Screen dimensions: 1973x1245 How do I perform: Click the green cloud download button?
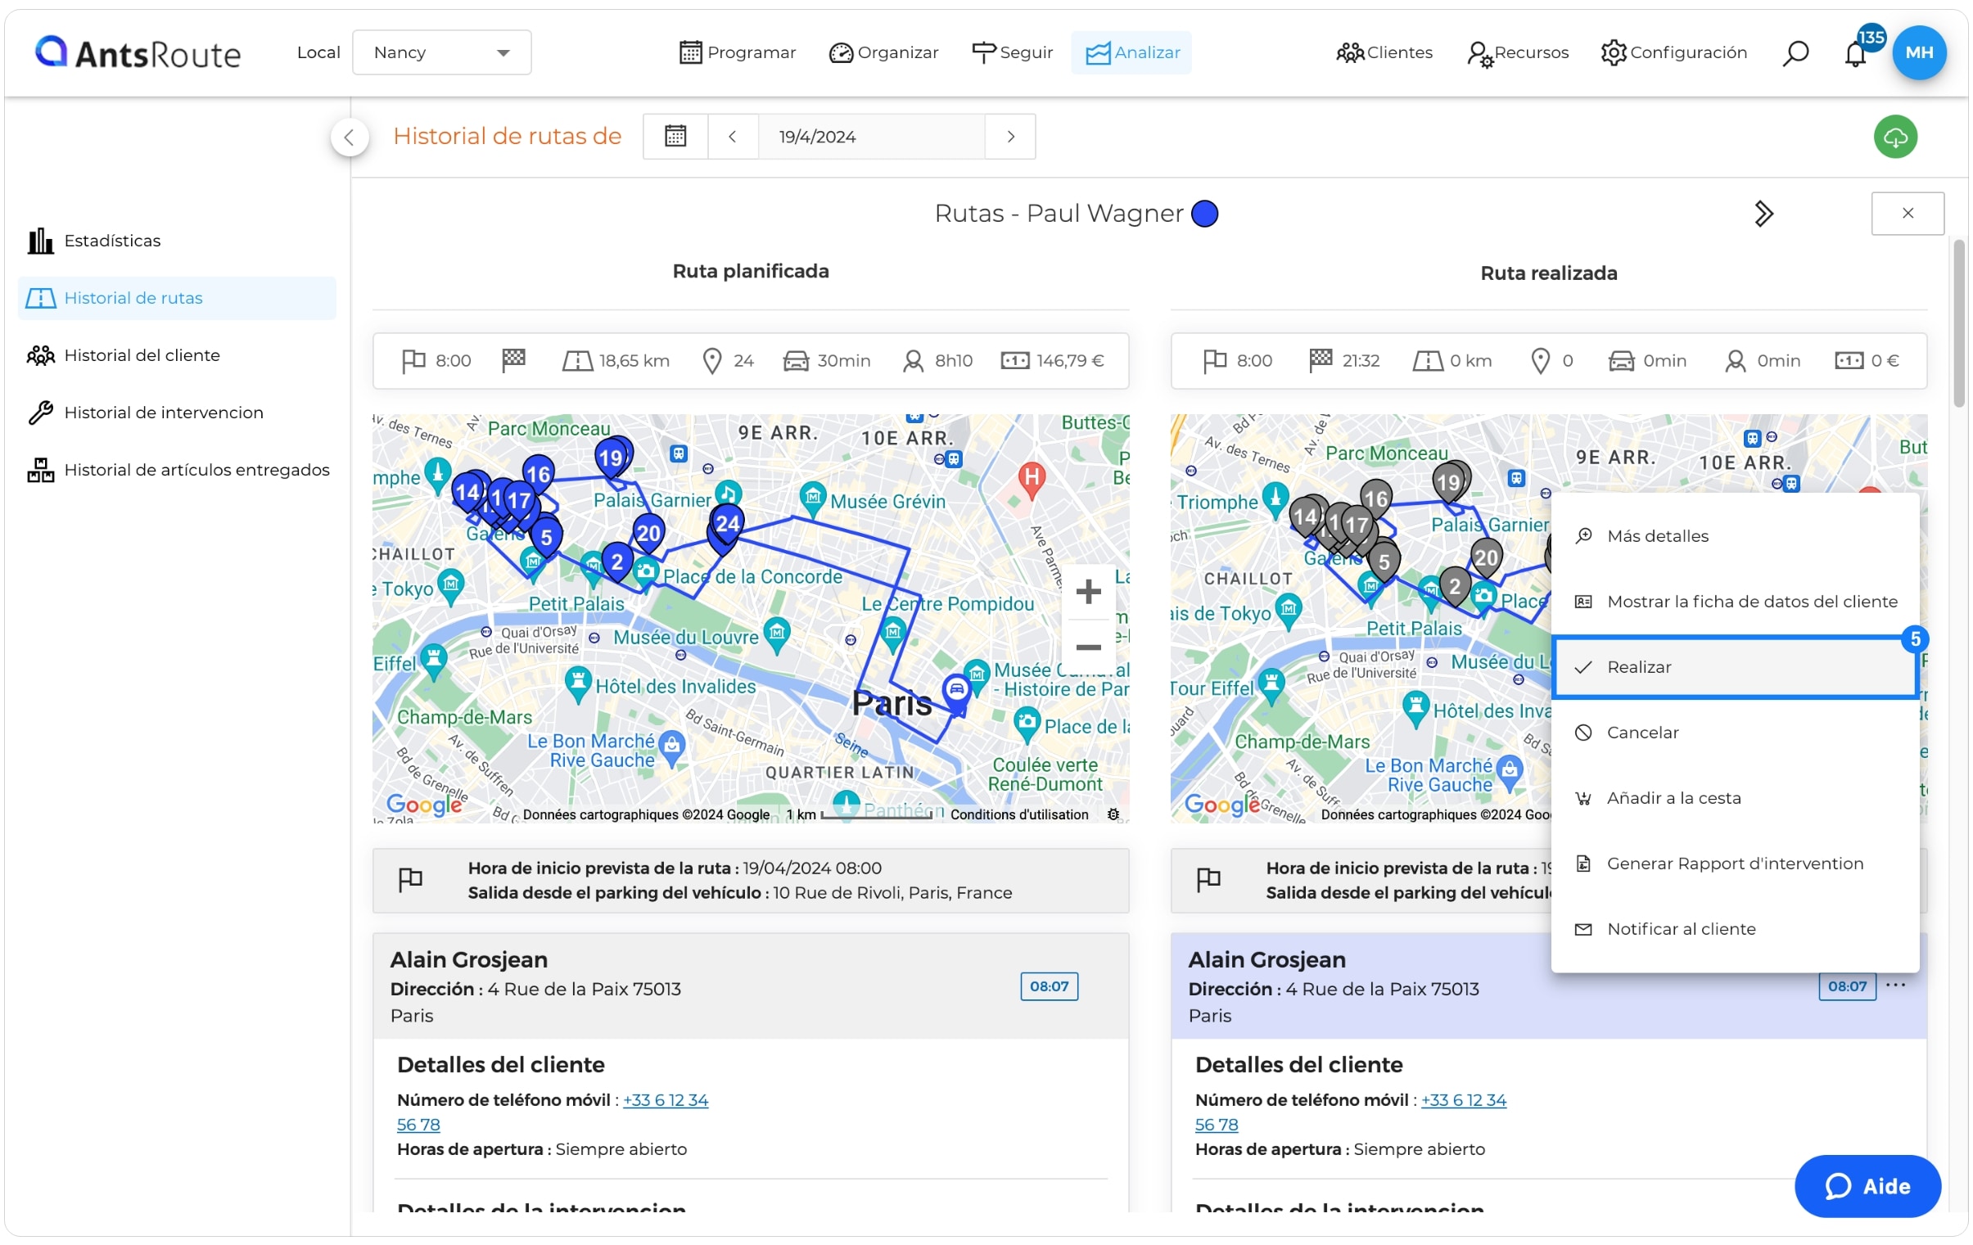1895,138
